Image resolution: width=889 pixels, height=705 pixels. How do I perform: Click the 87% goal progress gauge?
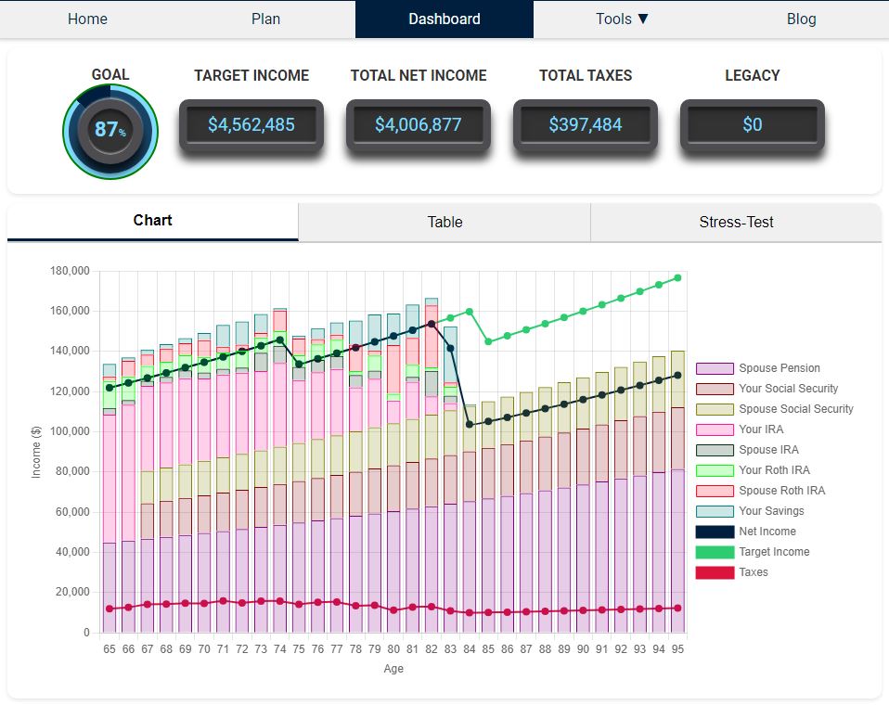110,130
